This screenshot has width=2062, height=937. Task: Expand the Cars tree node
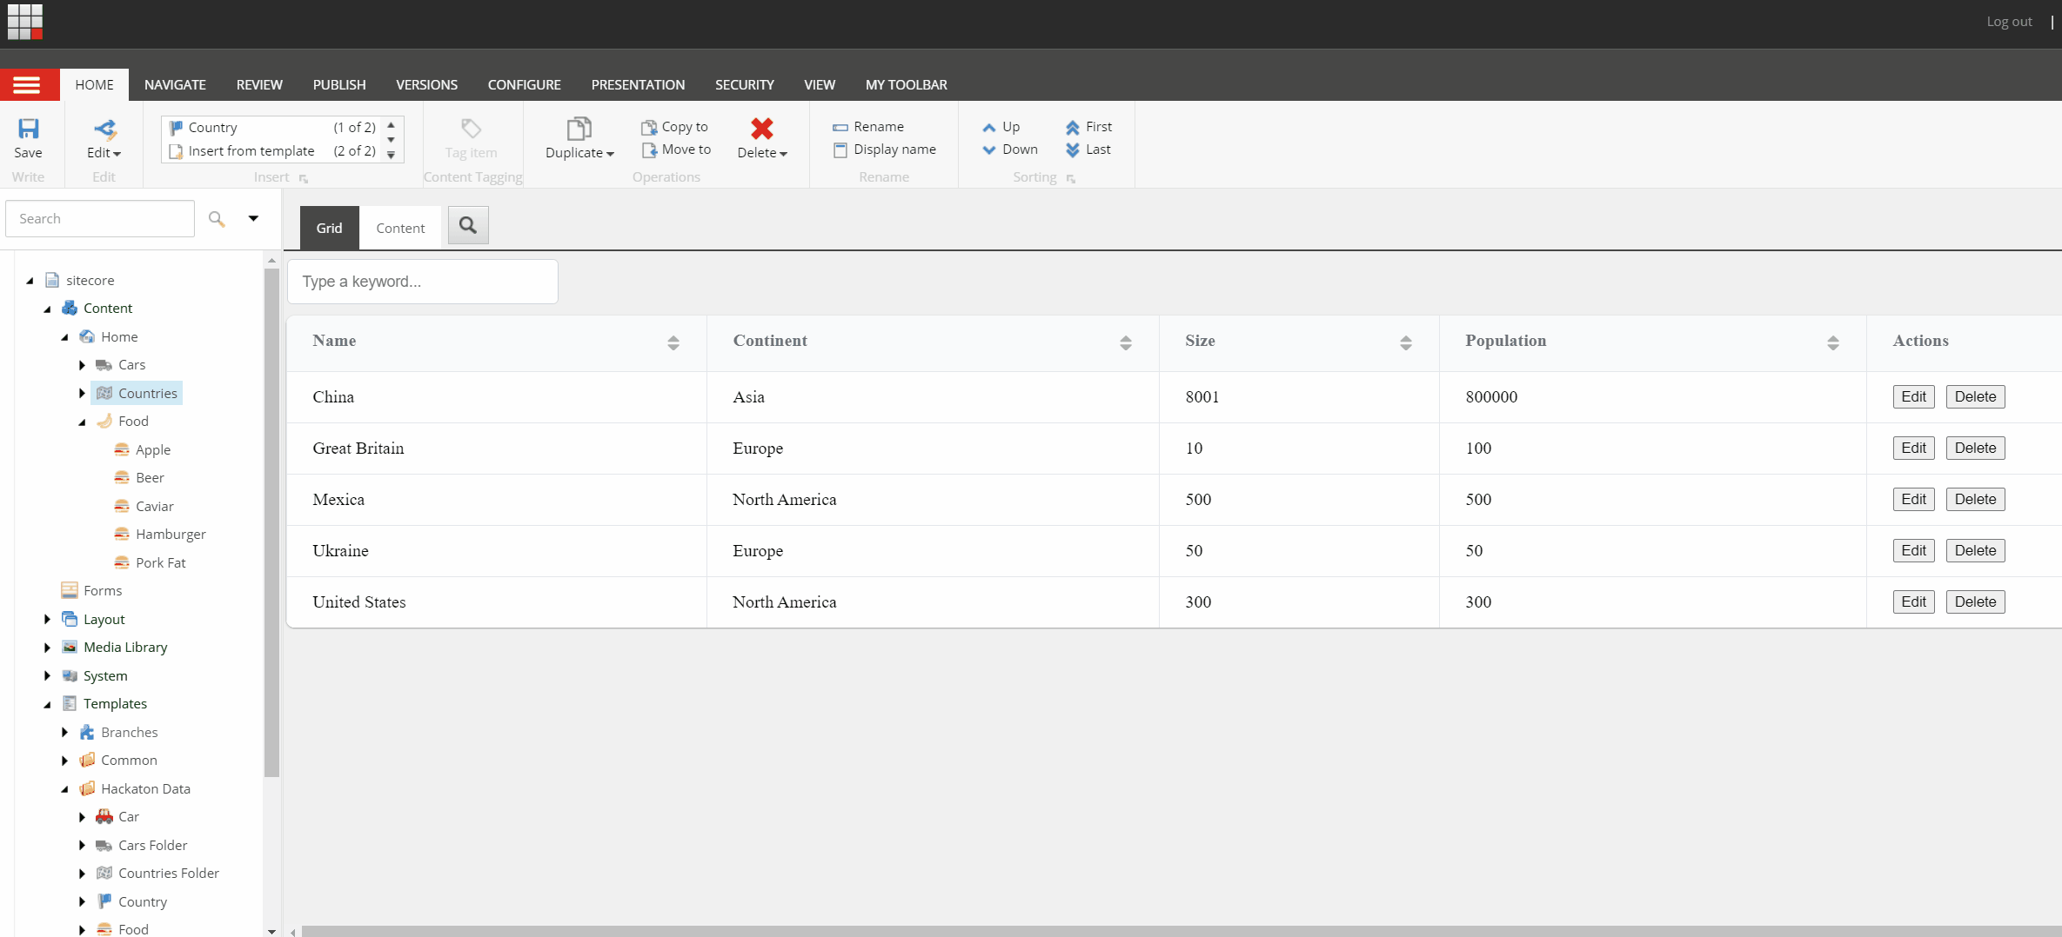point(82,365)
